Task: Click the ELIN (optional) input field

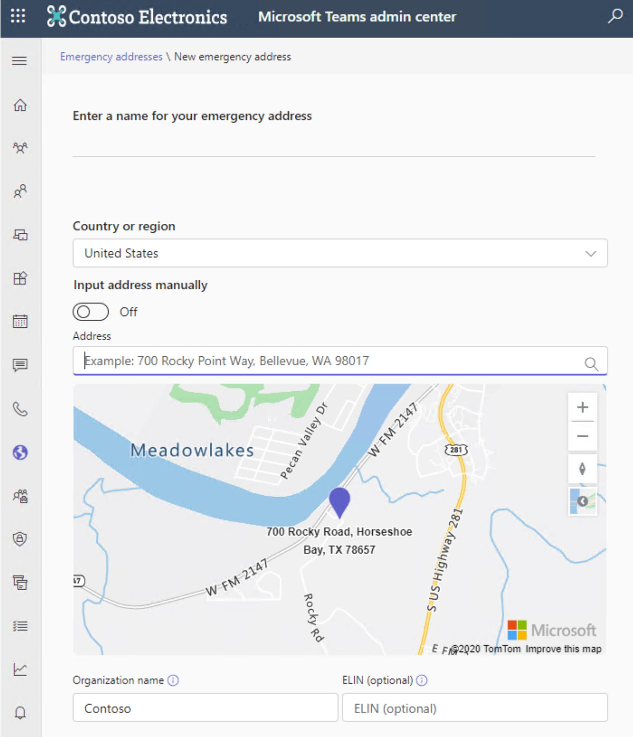Action: (x=475, y=708)
